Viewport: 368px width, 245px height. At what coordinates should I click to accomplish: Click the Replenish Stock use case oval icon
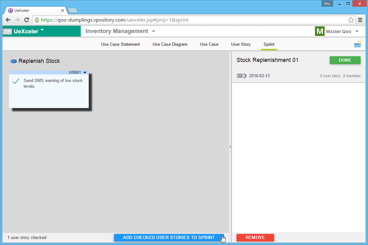click(14, 61)
